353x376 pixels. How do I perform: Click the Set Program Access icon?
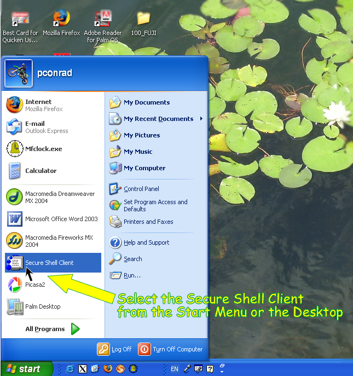point(115,205)
